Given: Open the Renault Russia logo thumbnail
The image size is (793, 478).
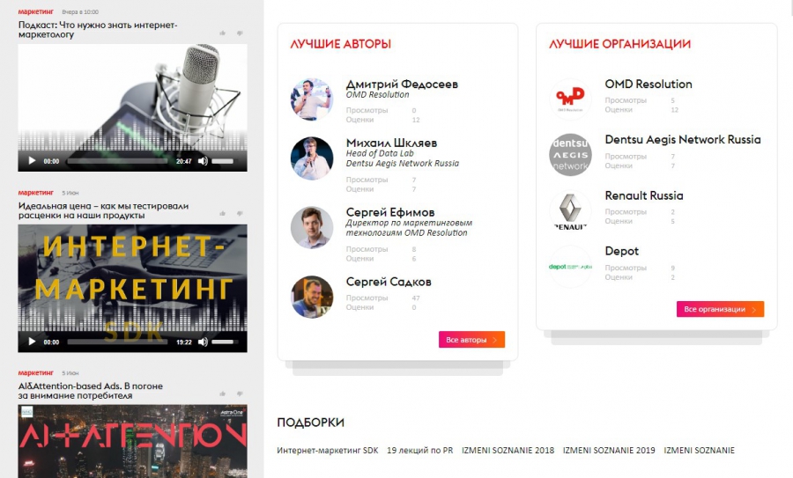Looking at the screenshot, I should point(570,210).
